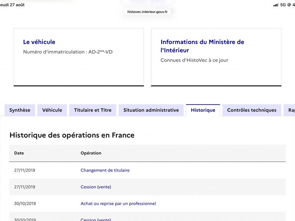Click the Opération column header
Screen dimensions: 295x221
(x=91, y=153)
